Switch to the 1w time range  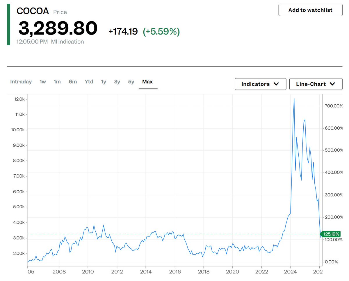tap(43, 82)
